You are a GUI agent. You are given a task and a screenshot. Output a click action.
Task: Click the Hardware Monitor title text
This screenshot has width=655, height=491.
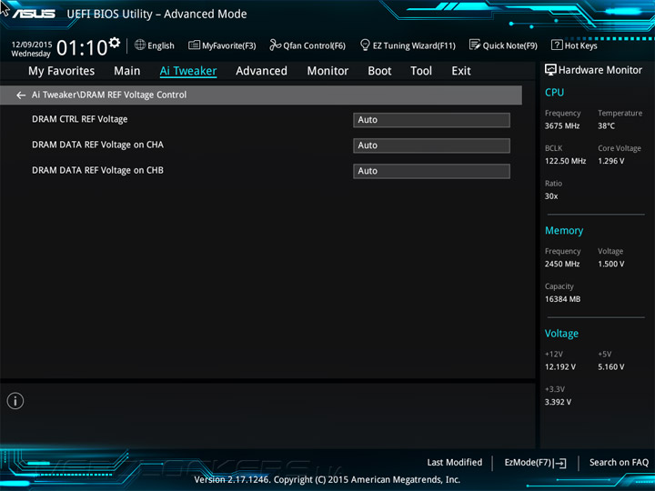(600, 70)
